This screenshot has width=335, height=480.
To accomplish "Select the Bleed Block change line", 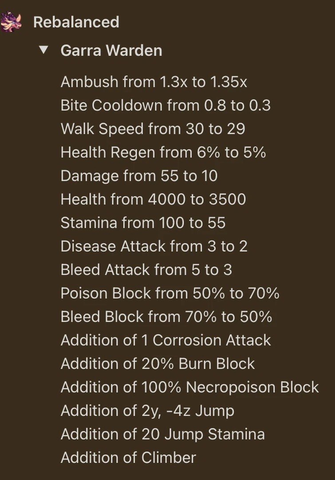I will [166, 317].
